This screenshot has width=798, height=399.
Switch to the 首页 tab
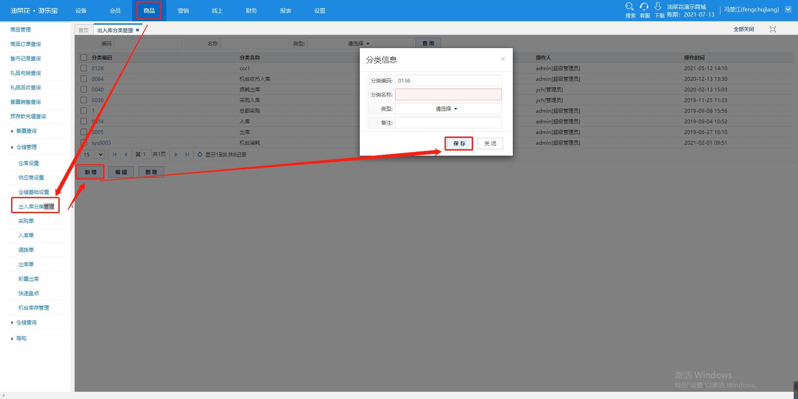(x=84, y=30)
